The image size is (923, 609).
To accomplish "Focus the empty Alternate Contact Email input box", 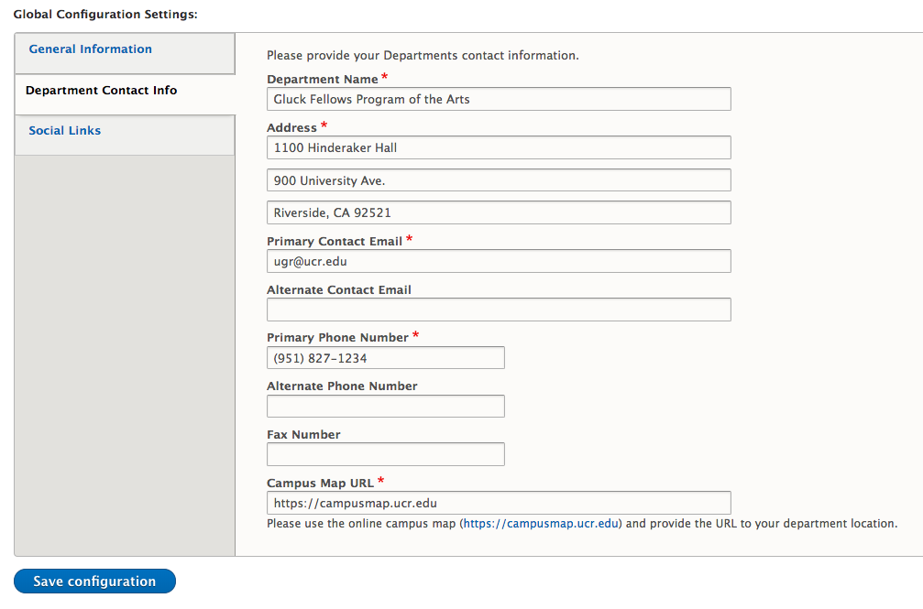I will (499, 310).
